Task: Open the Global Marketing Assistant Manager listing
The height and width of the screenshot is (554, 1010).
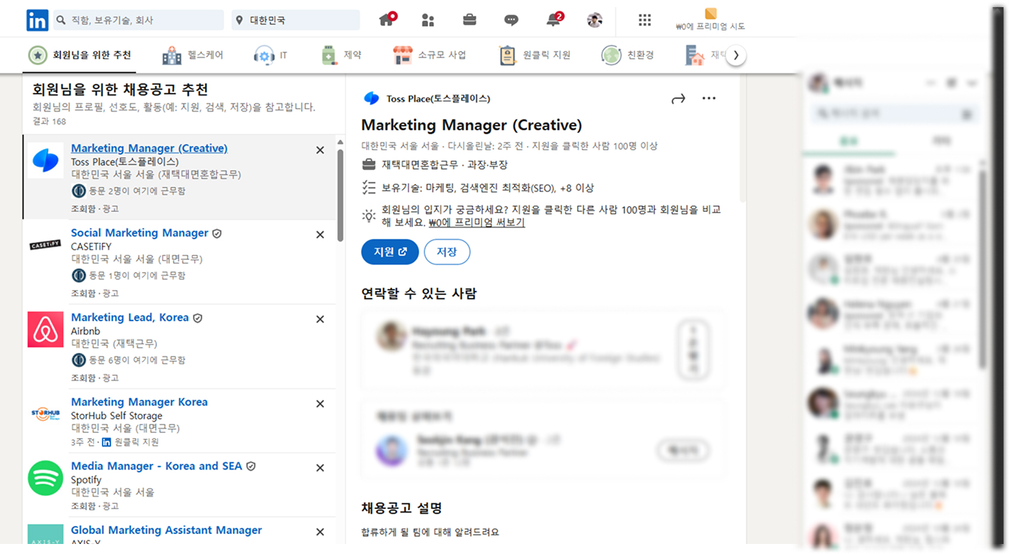Action: [x=166, y=530]
